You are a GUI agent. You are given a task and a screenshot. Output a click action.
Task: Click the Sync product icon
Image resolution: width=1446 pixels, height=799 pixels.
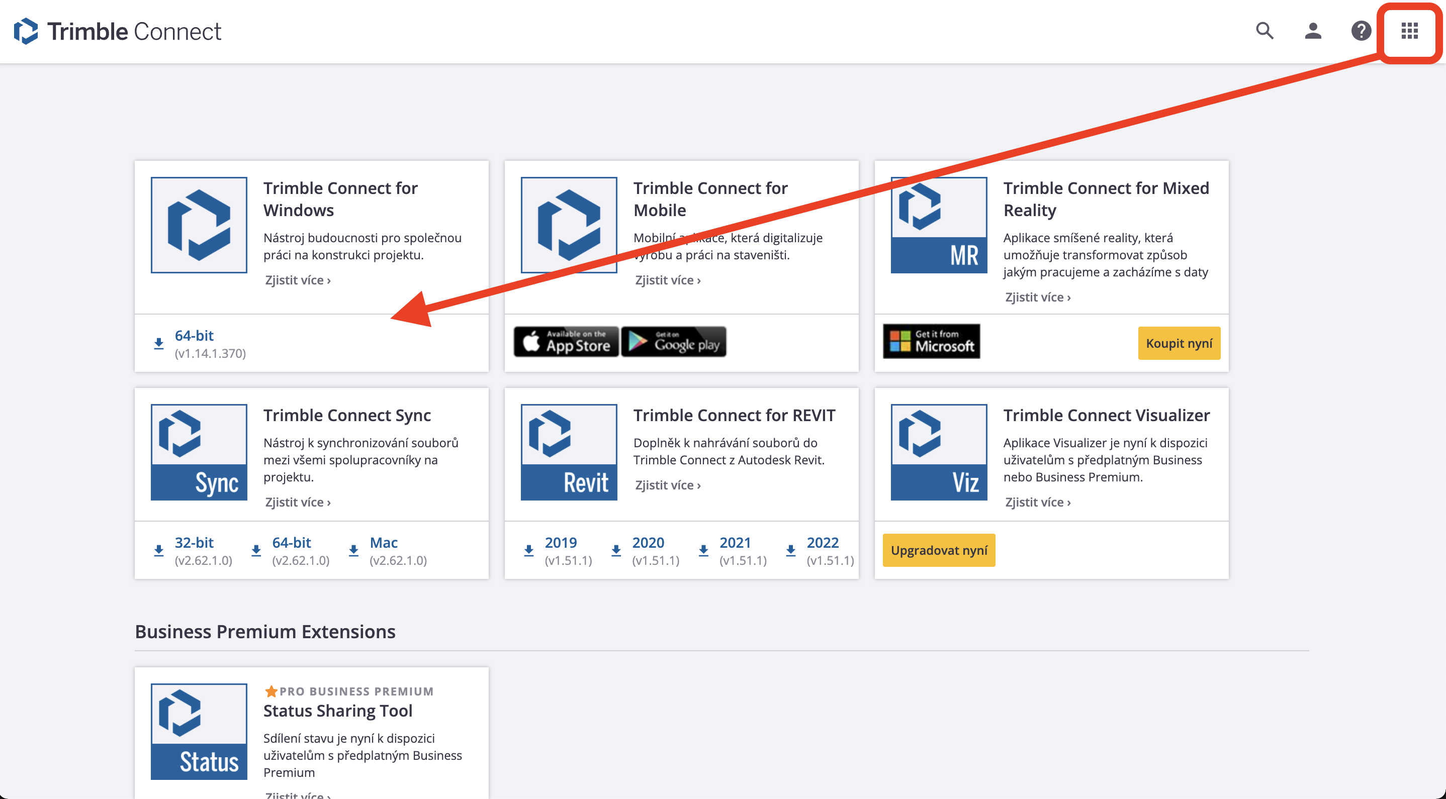(199, 452)
